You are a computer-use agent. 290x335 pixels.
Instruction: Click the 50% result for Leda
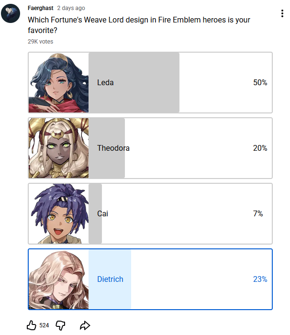[260, 82]
